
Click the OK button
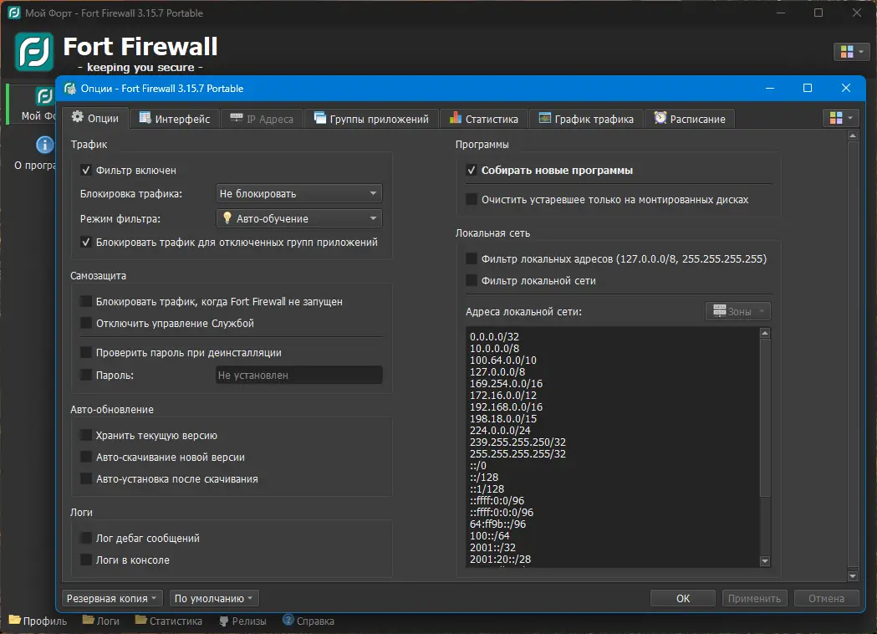[x=683, y=598]
